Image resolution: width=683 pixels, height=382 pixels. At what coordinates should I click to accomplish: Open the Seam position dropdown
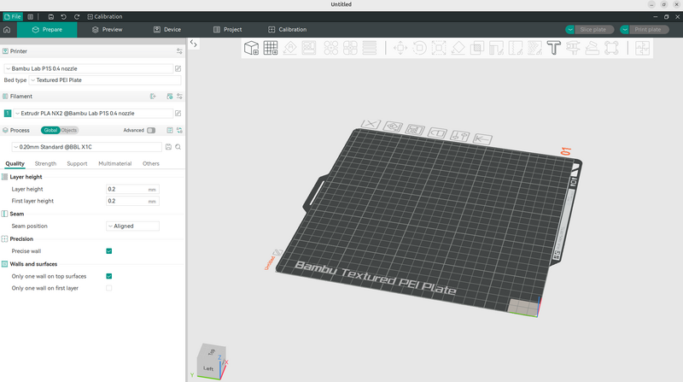(132, 226)
